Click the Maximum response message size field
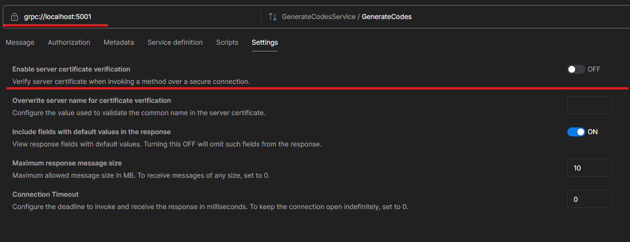 point(590,168)
